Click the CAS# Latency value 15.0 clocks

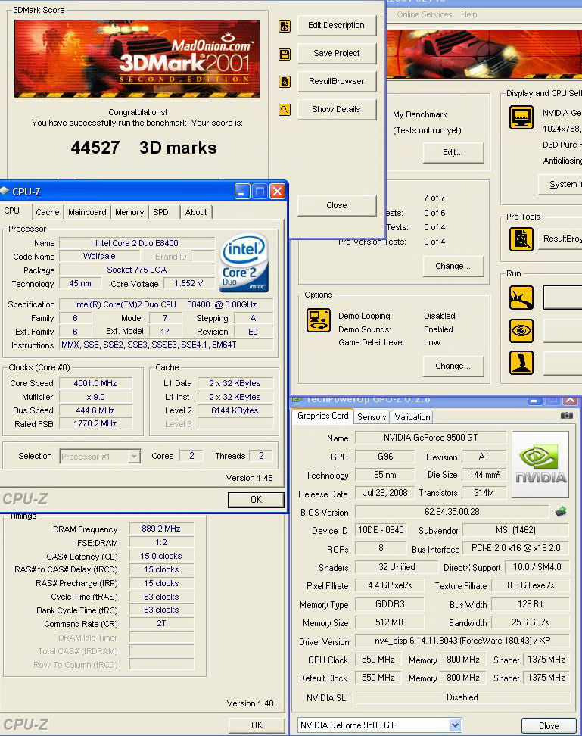[x=161, y=556]
